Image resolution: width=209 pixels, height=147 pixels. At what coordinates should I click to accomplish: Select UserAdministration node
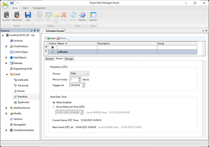point(24,130)
